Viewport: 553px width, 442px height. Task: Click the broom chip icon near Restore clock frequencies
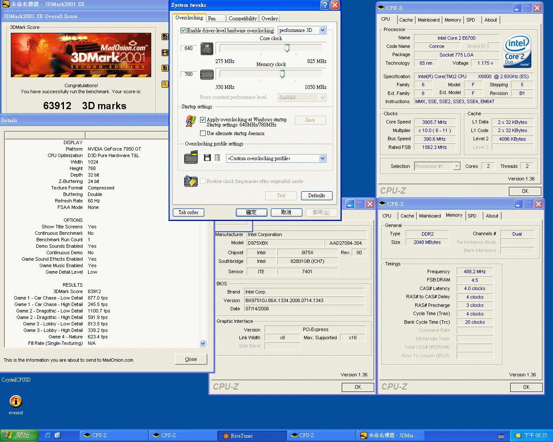[x=191, y=181]
